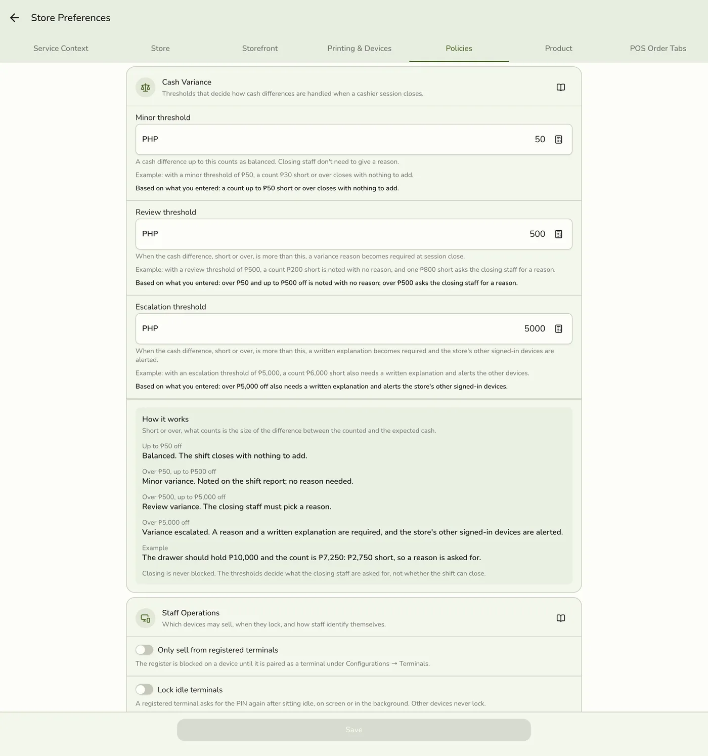Select the Policies tab
Screen dimensions: 708x756
pyautogui.click(x=459, y=49)
